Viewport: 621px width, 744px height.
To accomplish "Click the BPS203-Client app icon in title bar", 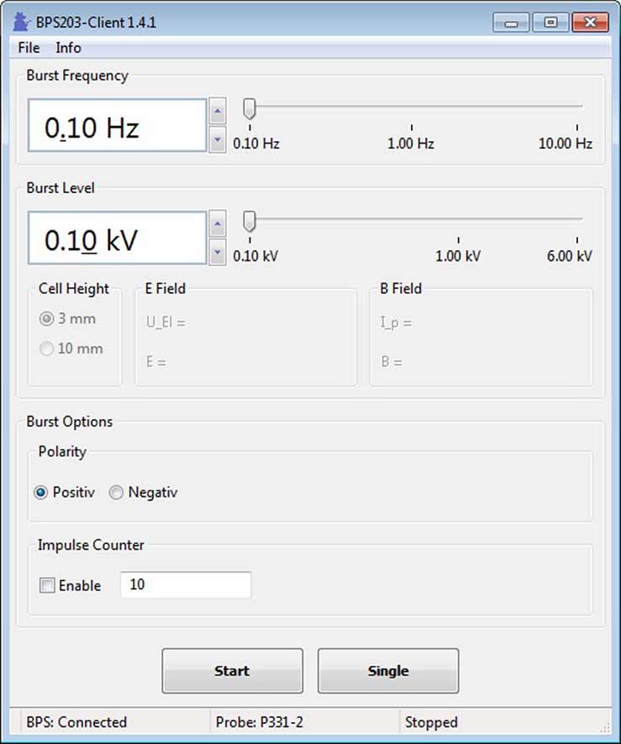I will pos(22,22).
